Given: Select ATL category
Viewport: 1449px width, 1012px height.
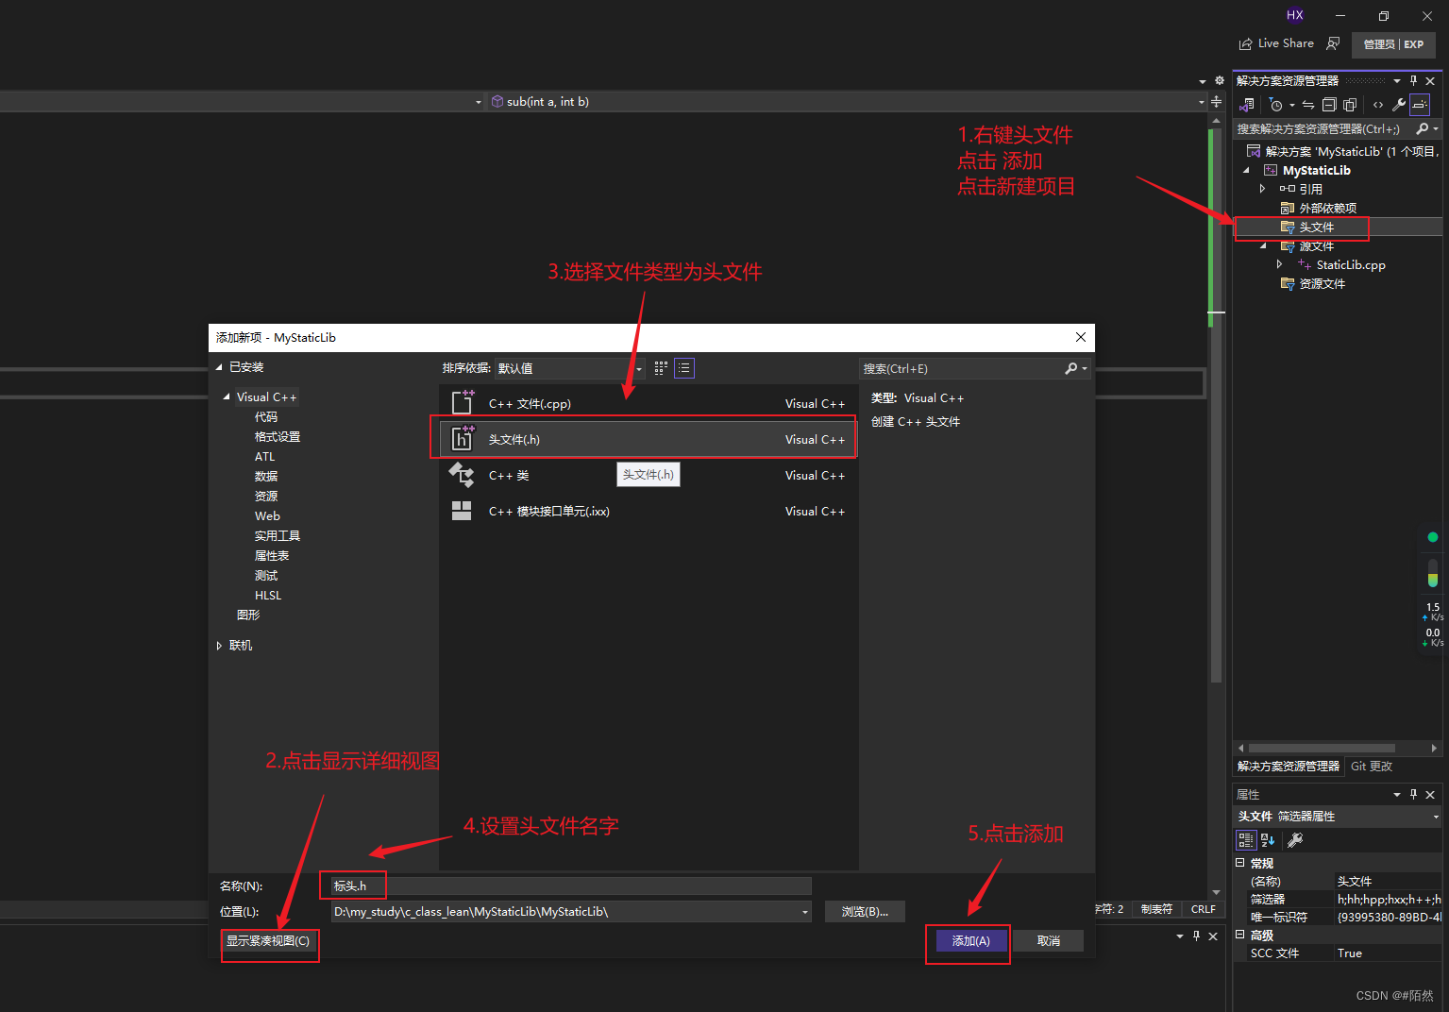Looking at the screenshot, I should (264, 457).
